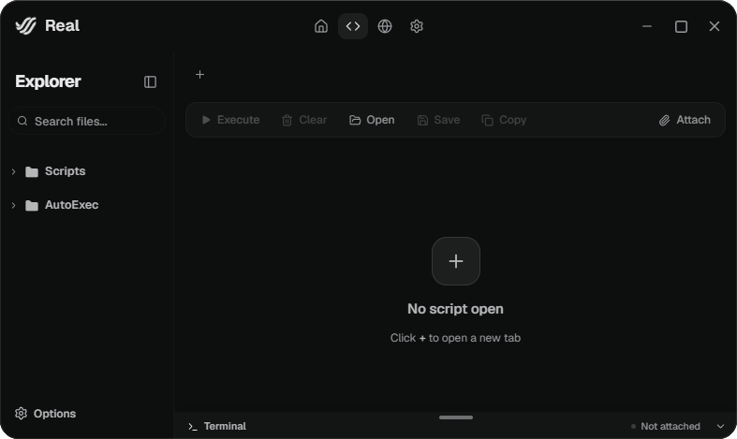Open Options at sidebar bottom

tap(45, 414)
